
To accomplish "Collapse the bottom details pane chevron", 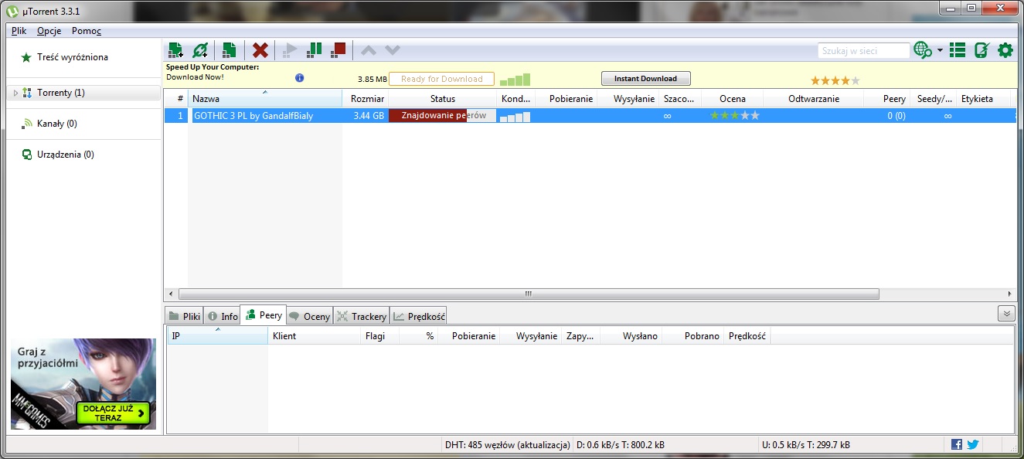I will [x=1005, y=313].
